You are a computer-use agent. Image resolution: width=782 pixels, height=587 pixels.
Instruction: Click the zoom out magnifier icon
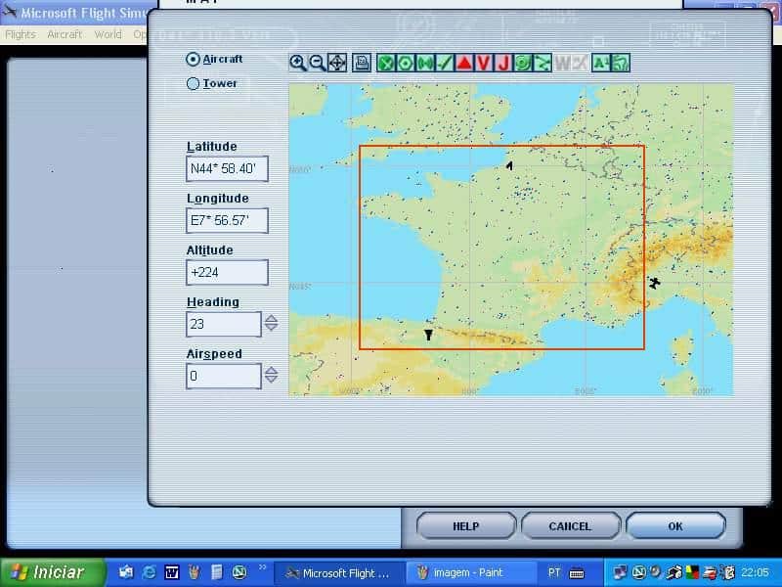click(x=317, y=63)
